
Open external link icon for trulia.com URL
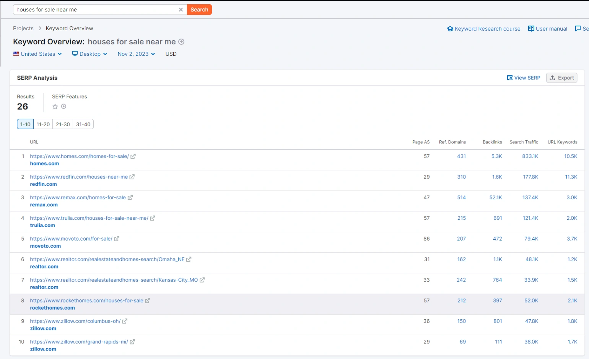153,218
